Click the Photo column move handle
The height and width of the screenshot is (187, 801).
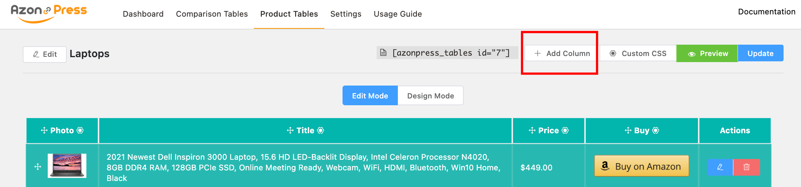click(x=44, y=131)
